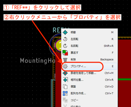Click the Backspace shortcut label
Screen dimensions: 131x107
click(107, 60)
